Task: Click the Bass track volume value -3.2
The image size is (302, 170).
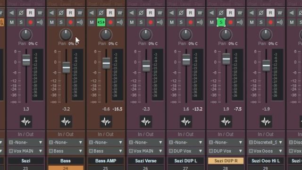Action: click(x=66, y=109)
